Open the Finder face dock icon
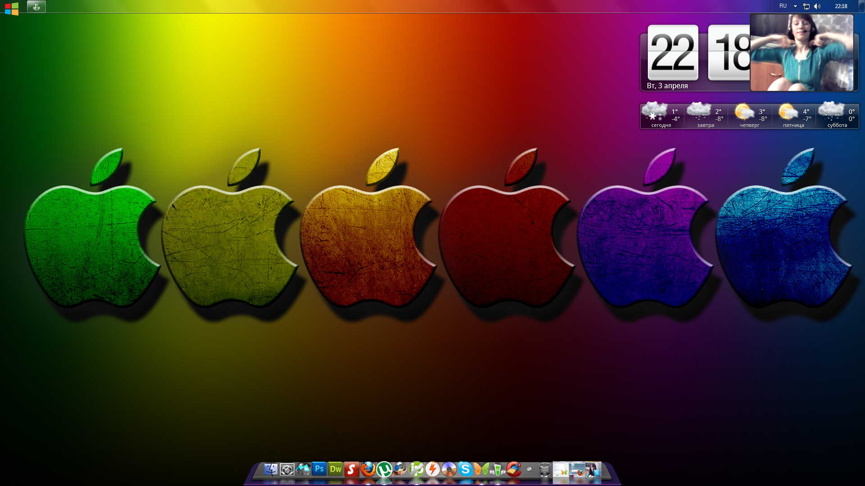The width and height of the screenshot is (865, 486). (271, 469)
